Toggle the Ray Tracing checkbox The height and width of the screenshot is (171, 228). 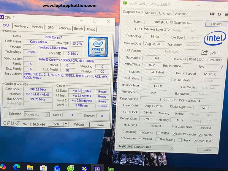157,139
